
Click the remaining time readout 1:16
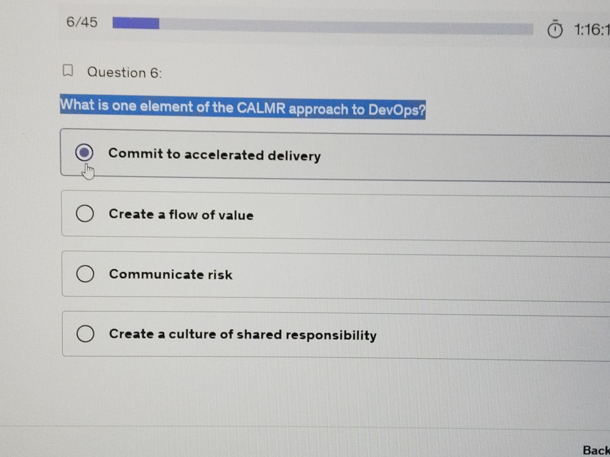590,29
